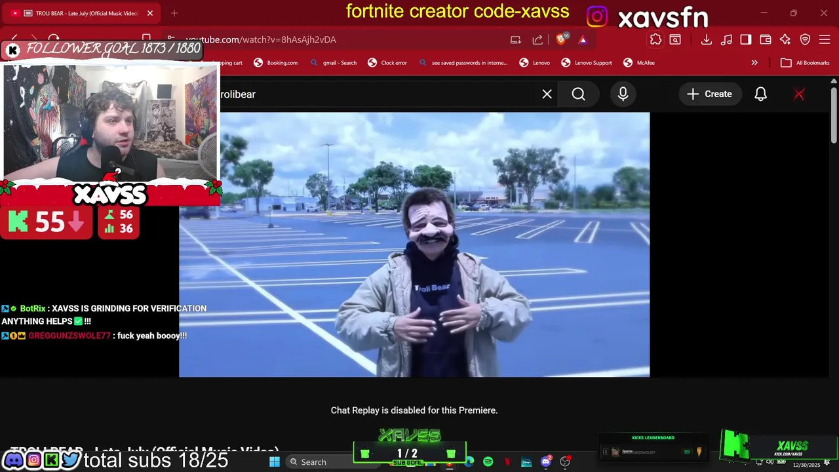Toggle the browser sidebar panel icon
The width and height of the screenshot is (839, 472).
click(746, 39)
